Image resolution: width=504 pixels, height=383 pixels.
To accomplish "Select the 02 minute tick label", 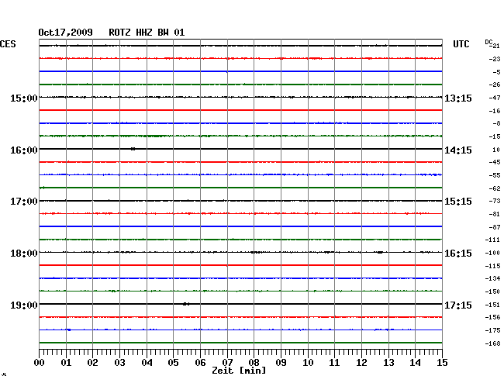I will pos(92,363).
